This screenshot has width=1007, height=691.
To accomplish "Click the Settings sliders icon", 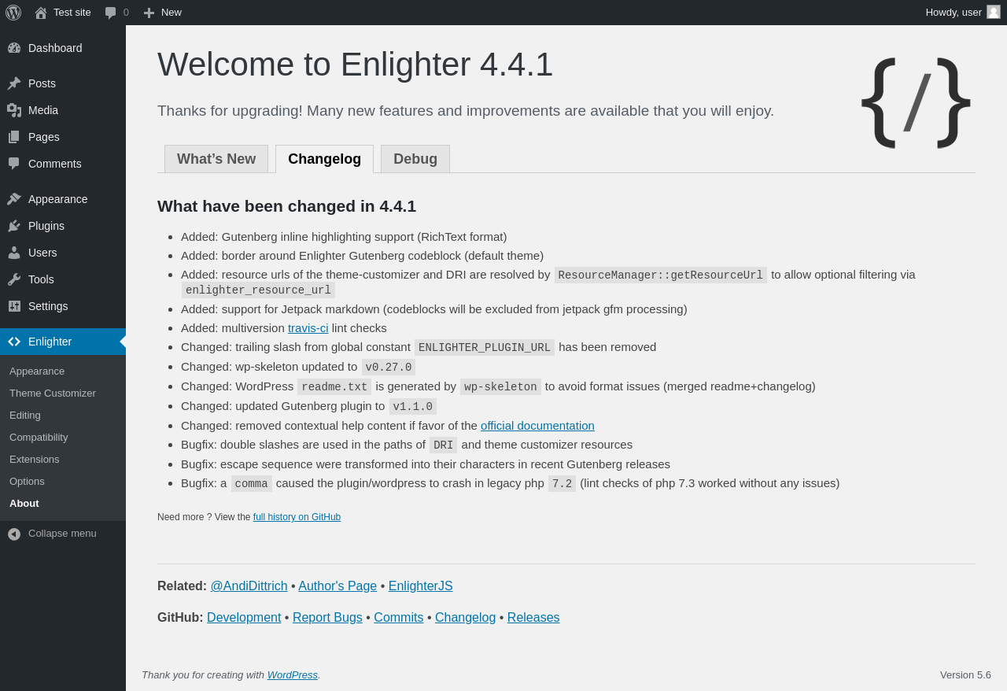I will pyautogui.click(x=14, y=306).
